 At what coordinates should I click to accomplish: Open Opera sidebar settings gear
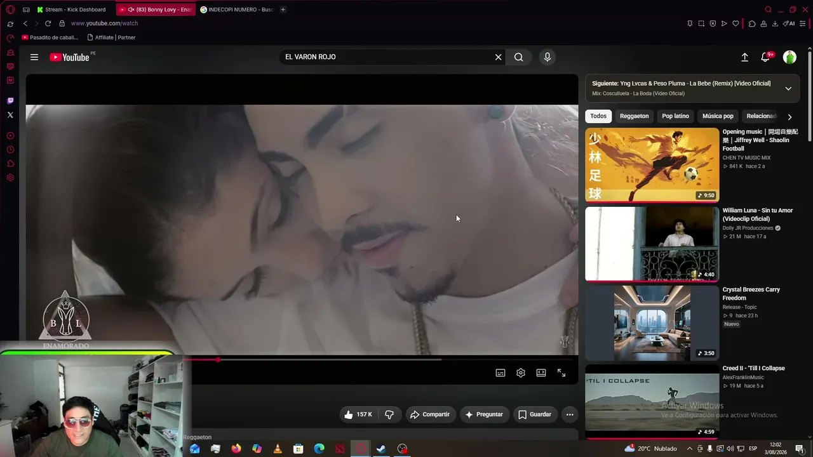coord(10,178)
